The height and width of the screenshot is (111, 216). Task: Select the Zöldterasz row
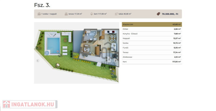click(x=152, y=57)
